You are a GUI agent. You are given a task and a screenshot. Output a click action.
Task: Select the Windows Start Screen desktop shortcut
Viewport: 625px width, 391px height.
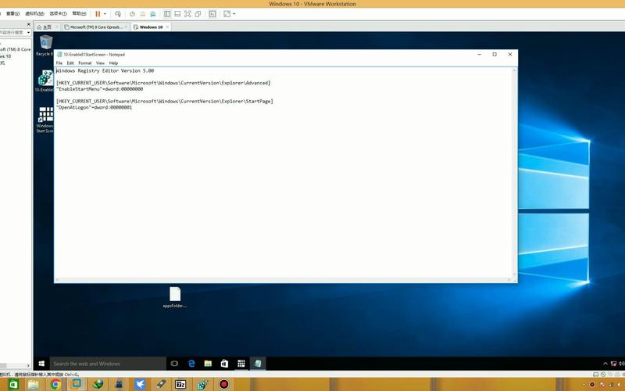click(45, 120)
